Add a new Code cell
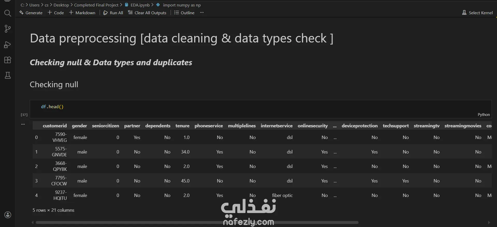 click(56, 13)
